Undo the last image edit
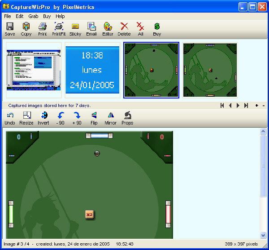The width and height of the screenshot is (269, 250). pos(10,118)
